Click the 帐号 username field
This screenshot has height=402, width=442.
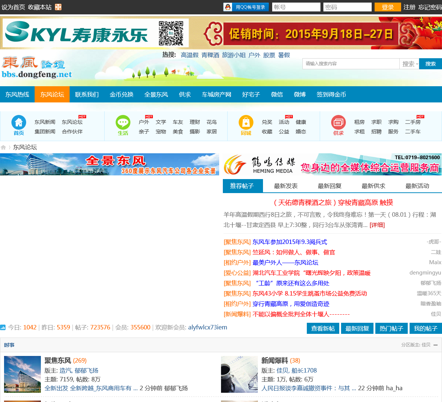(296, 7)
